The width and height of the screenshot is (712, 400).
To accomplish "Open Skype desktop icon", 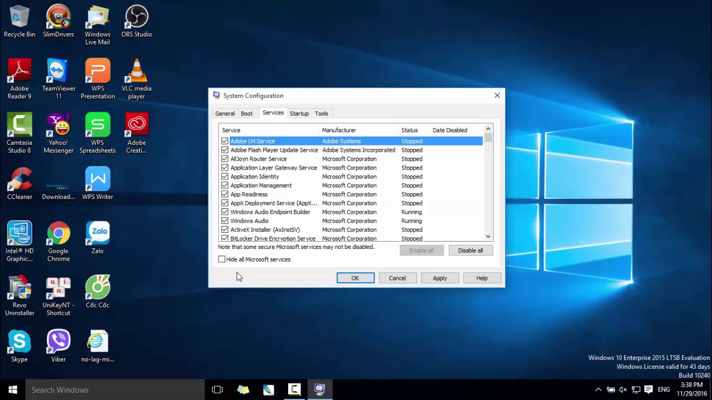I will tap(19, 347).
